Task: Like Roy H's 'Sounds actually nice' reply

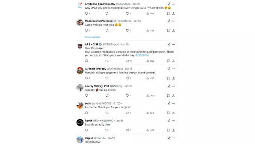Action: [x=127, y=130]
